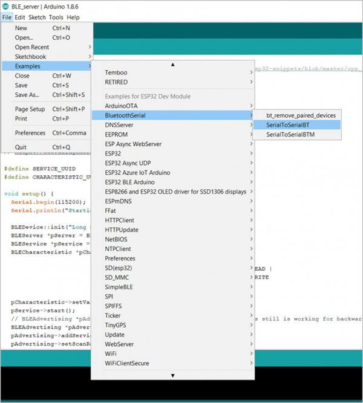The image size is (363, 403).
Task: Open the FFat examples
Action: 173,211
